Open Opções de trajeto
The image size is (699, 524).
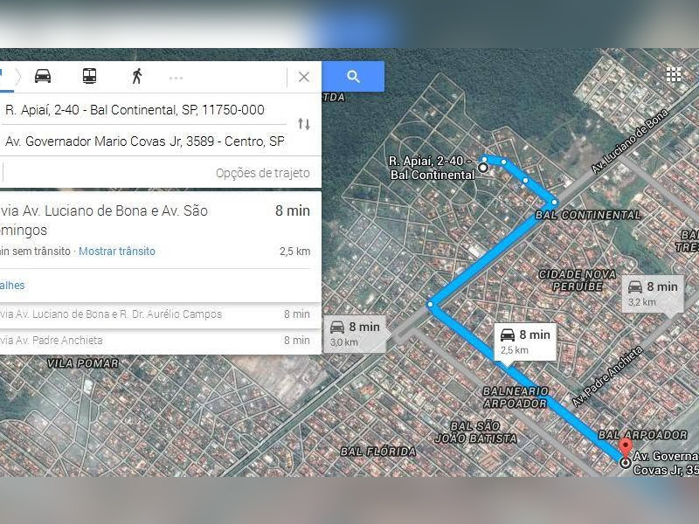(263, 173)
